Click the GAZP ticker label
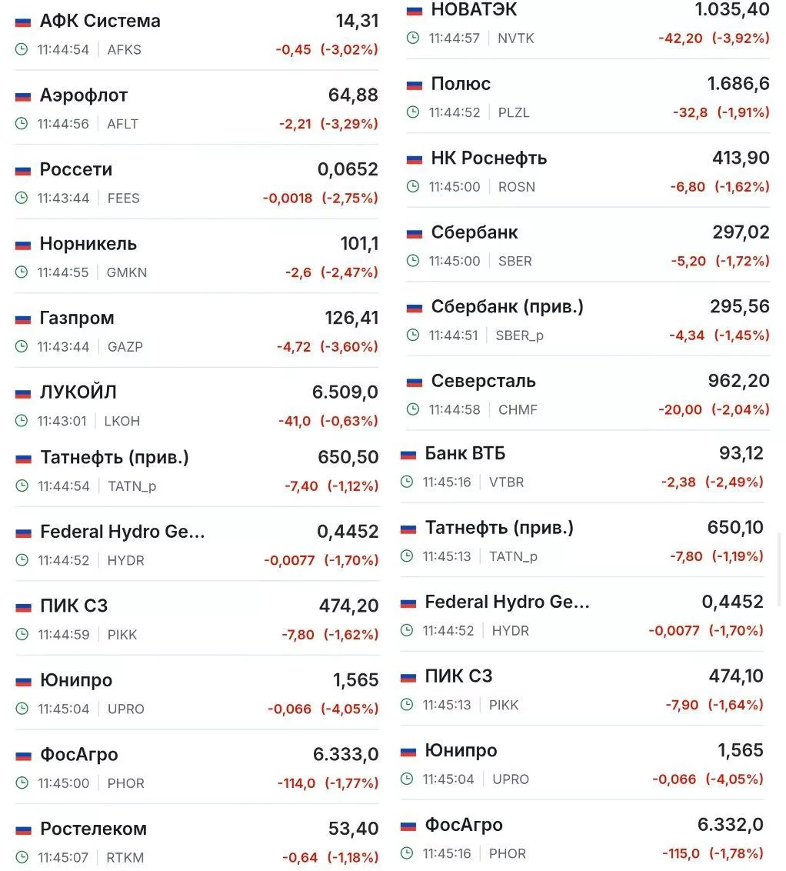 pyautogui.click(x=125, y=347)
